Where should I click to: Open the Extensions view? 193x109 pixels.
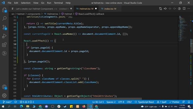pyautogui.click(x=4, y=45)
